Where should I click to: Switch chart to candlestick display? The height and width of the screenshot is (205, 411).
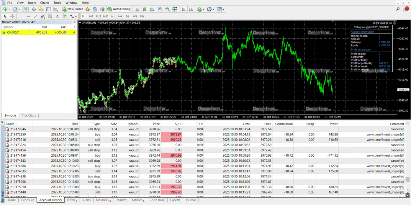click(x=145, y=9)
